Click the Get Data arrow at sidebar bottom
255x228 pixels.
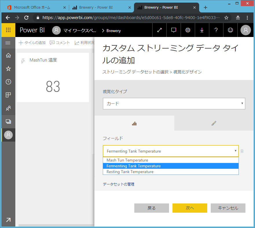(8, 220)
